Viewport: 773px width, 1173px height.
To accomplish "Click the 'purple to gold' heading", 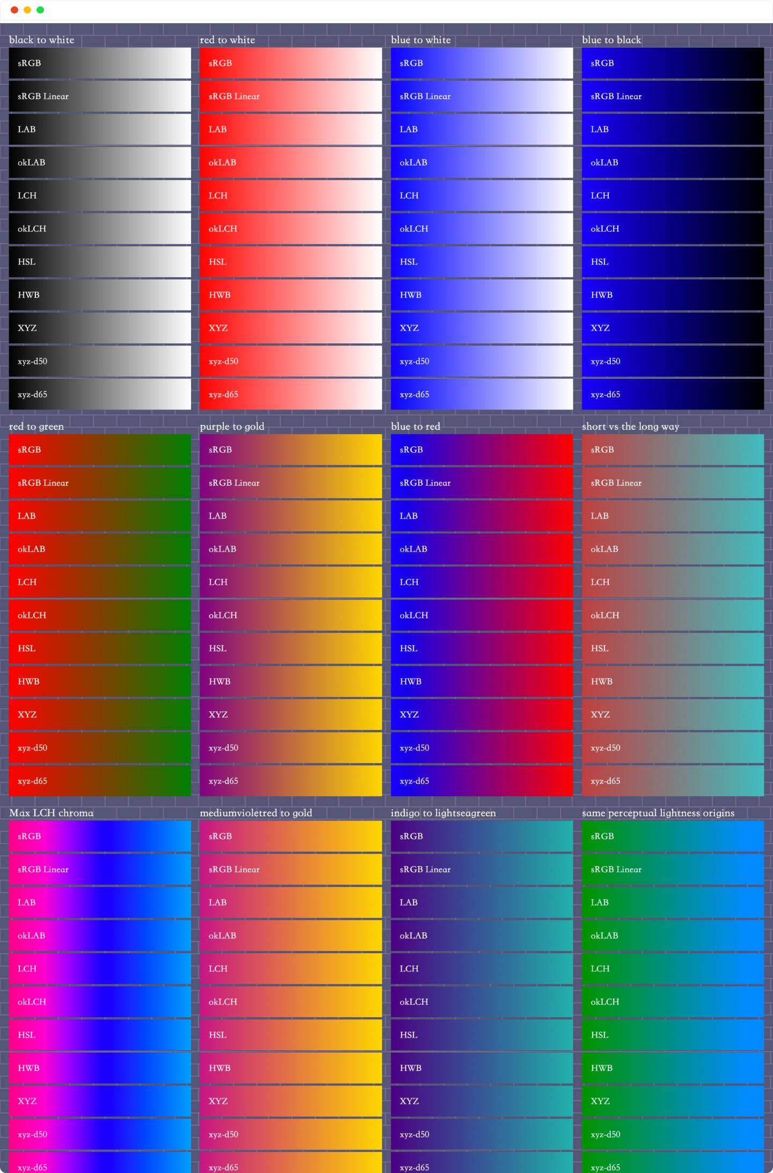I will [x=232, y=427].
